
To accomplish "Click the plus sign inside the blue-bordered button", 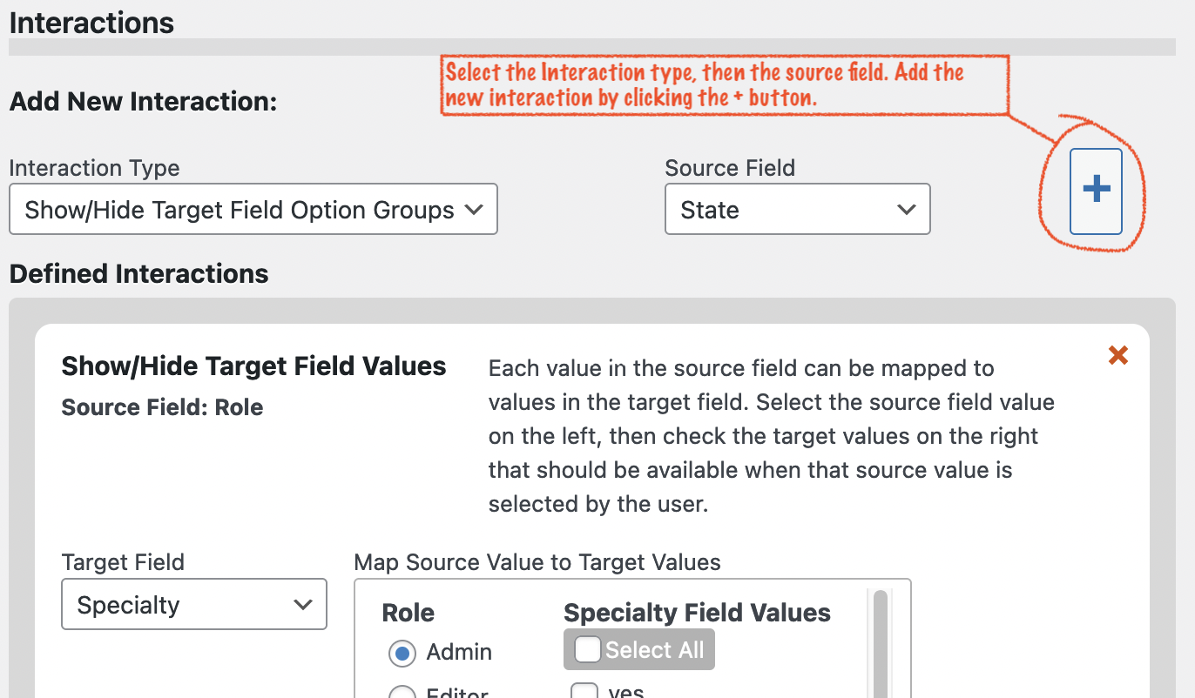I will (1096, 191).
